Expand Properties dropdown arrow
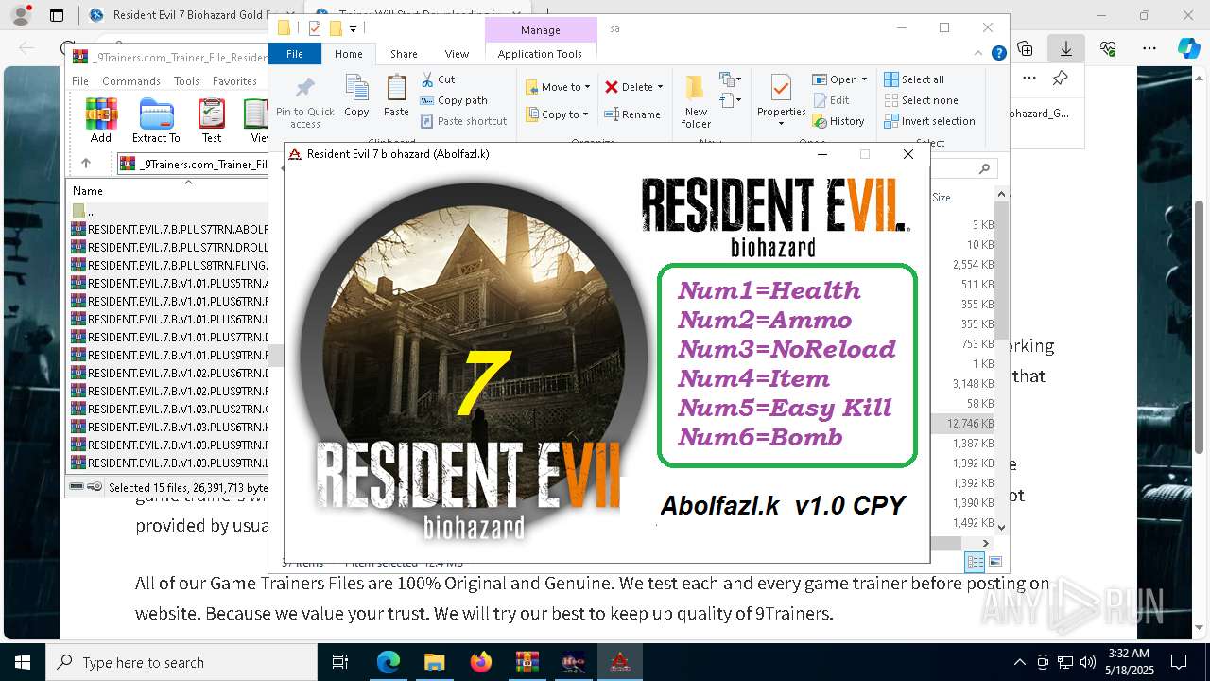Image resolution: width=1210 pixels, height=681 pixels. 781,124
